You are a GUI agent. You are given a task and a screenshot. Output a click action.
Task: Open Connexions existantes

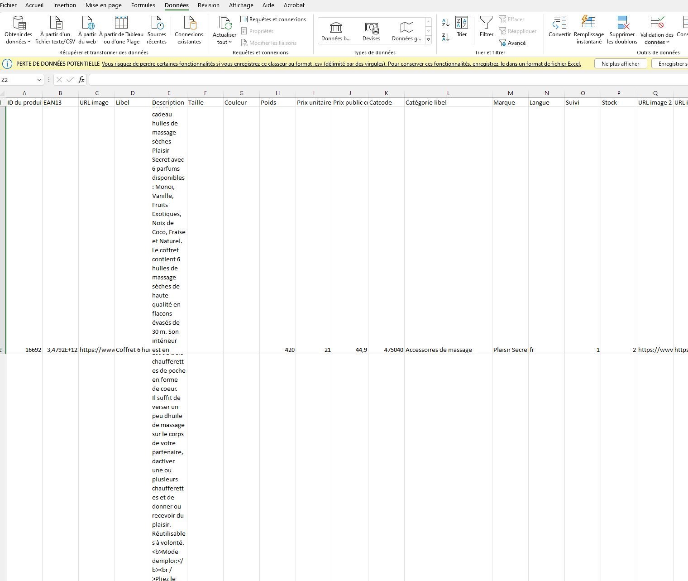pos(189,30)
